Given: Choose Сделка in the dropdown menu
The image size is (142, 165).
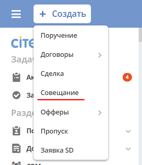Looking at the screenshot, I should pyautogui.click(x=71, y=74).
